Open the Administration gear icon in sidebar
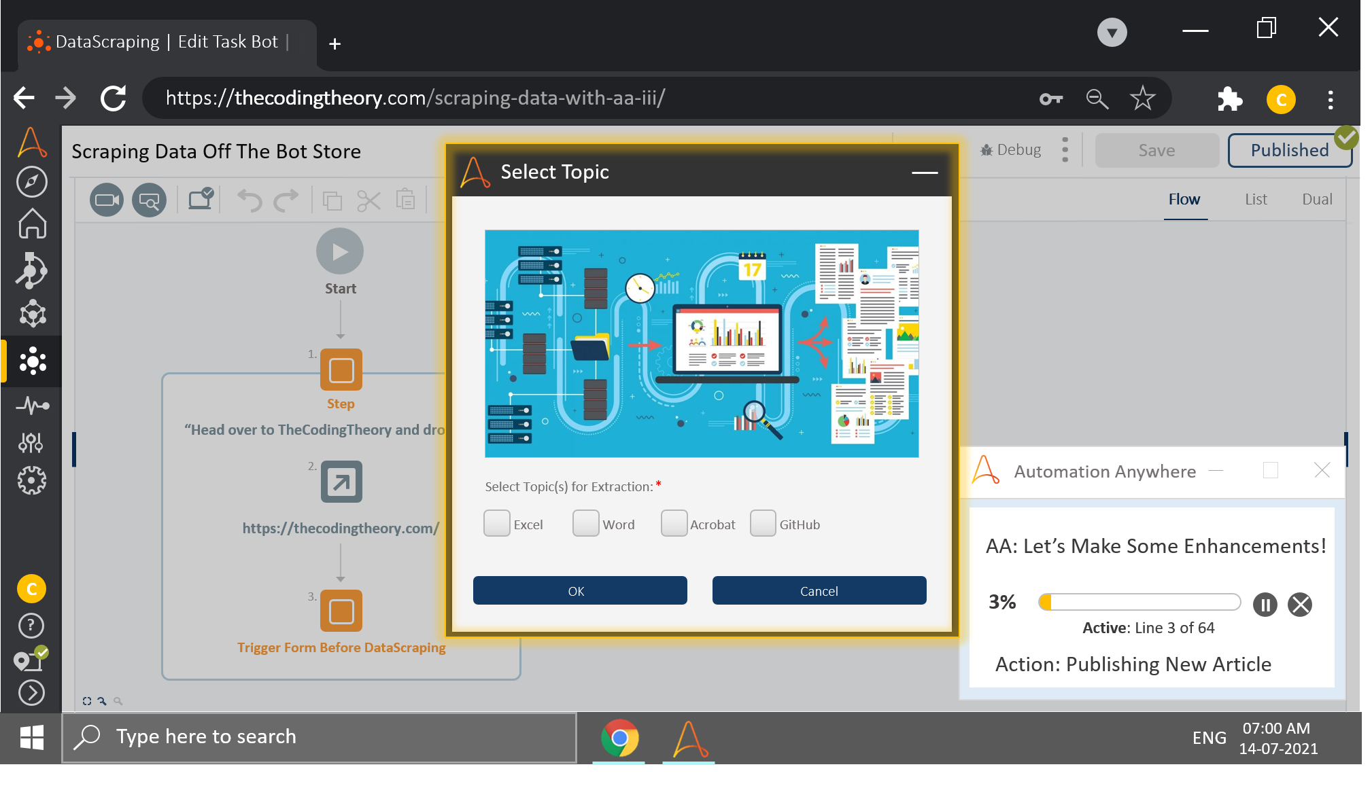 tap(31, 481)
